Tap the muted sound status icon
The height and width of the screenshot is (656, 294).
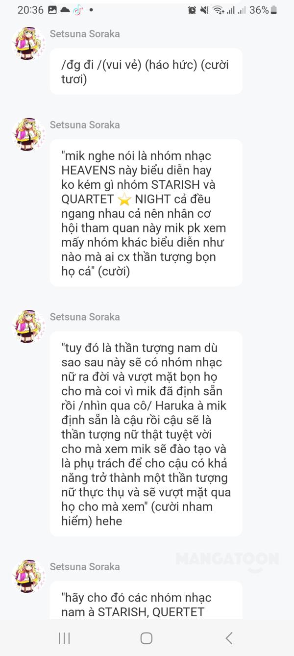click(204, 10)
